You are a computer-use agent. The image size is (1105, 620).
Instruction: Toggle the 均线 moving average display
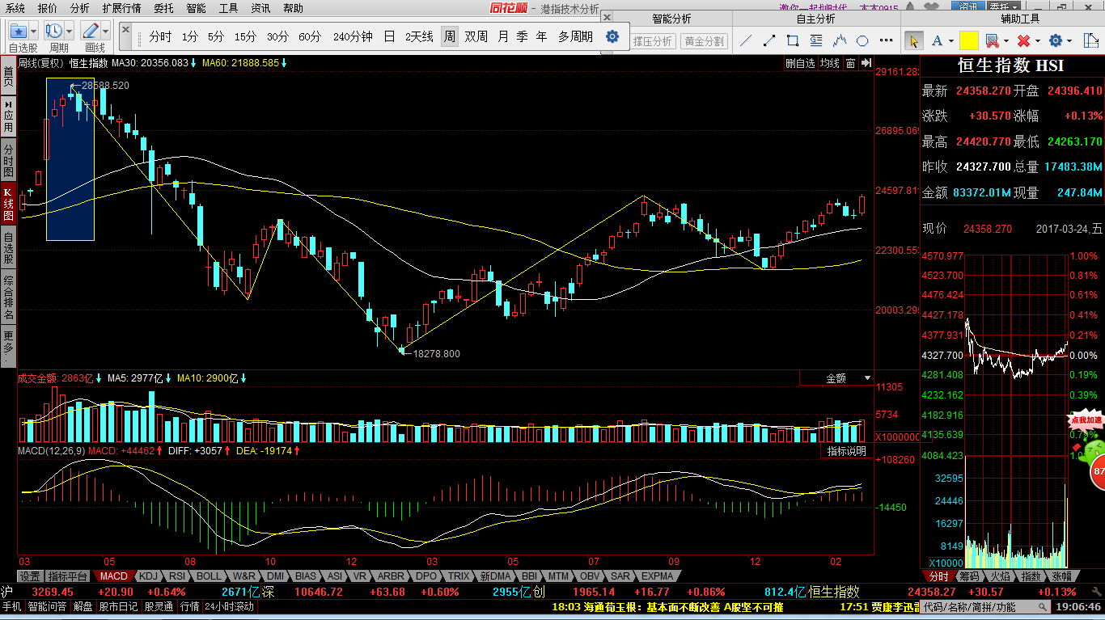829,63
